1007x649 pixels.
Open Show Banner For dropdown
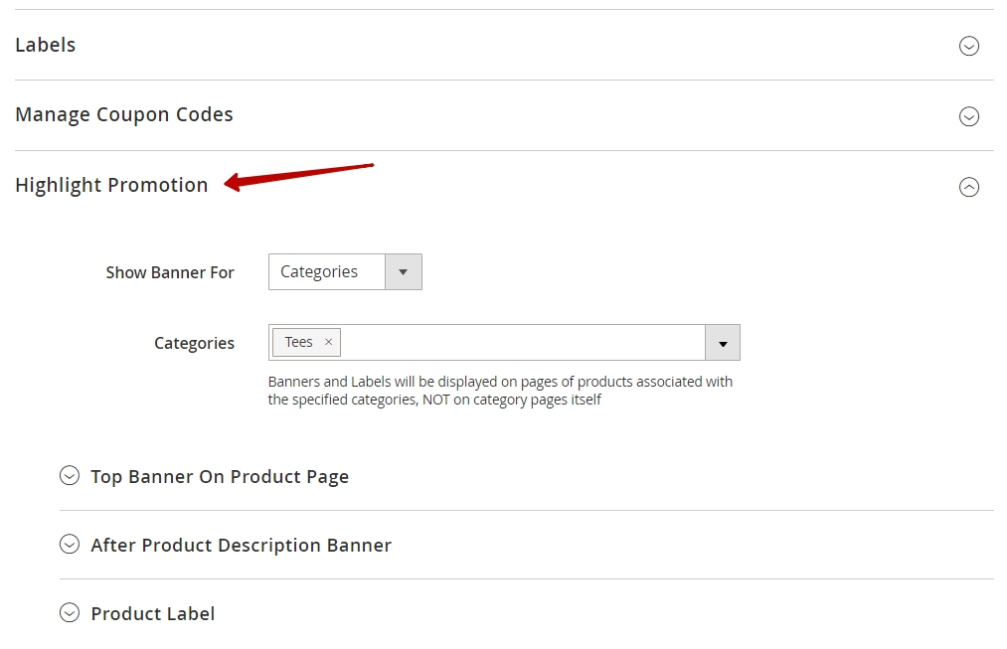tap(345, 271)
